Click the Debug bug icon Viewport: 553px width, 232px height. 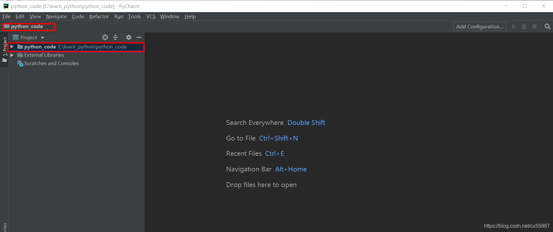click(x=524, y=26)
